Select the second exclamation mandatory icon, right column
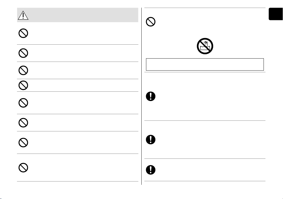283x199 pixels. pyautogui.click(x=151, y=139)
